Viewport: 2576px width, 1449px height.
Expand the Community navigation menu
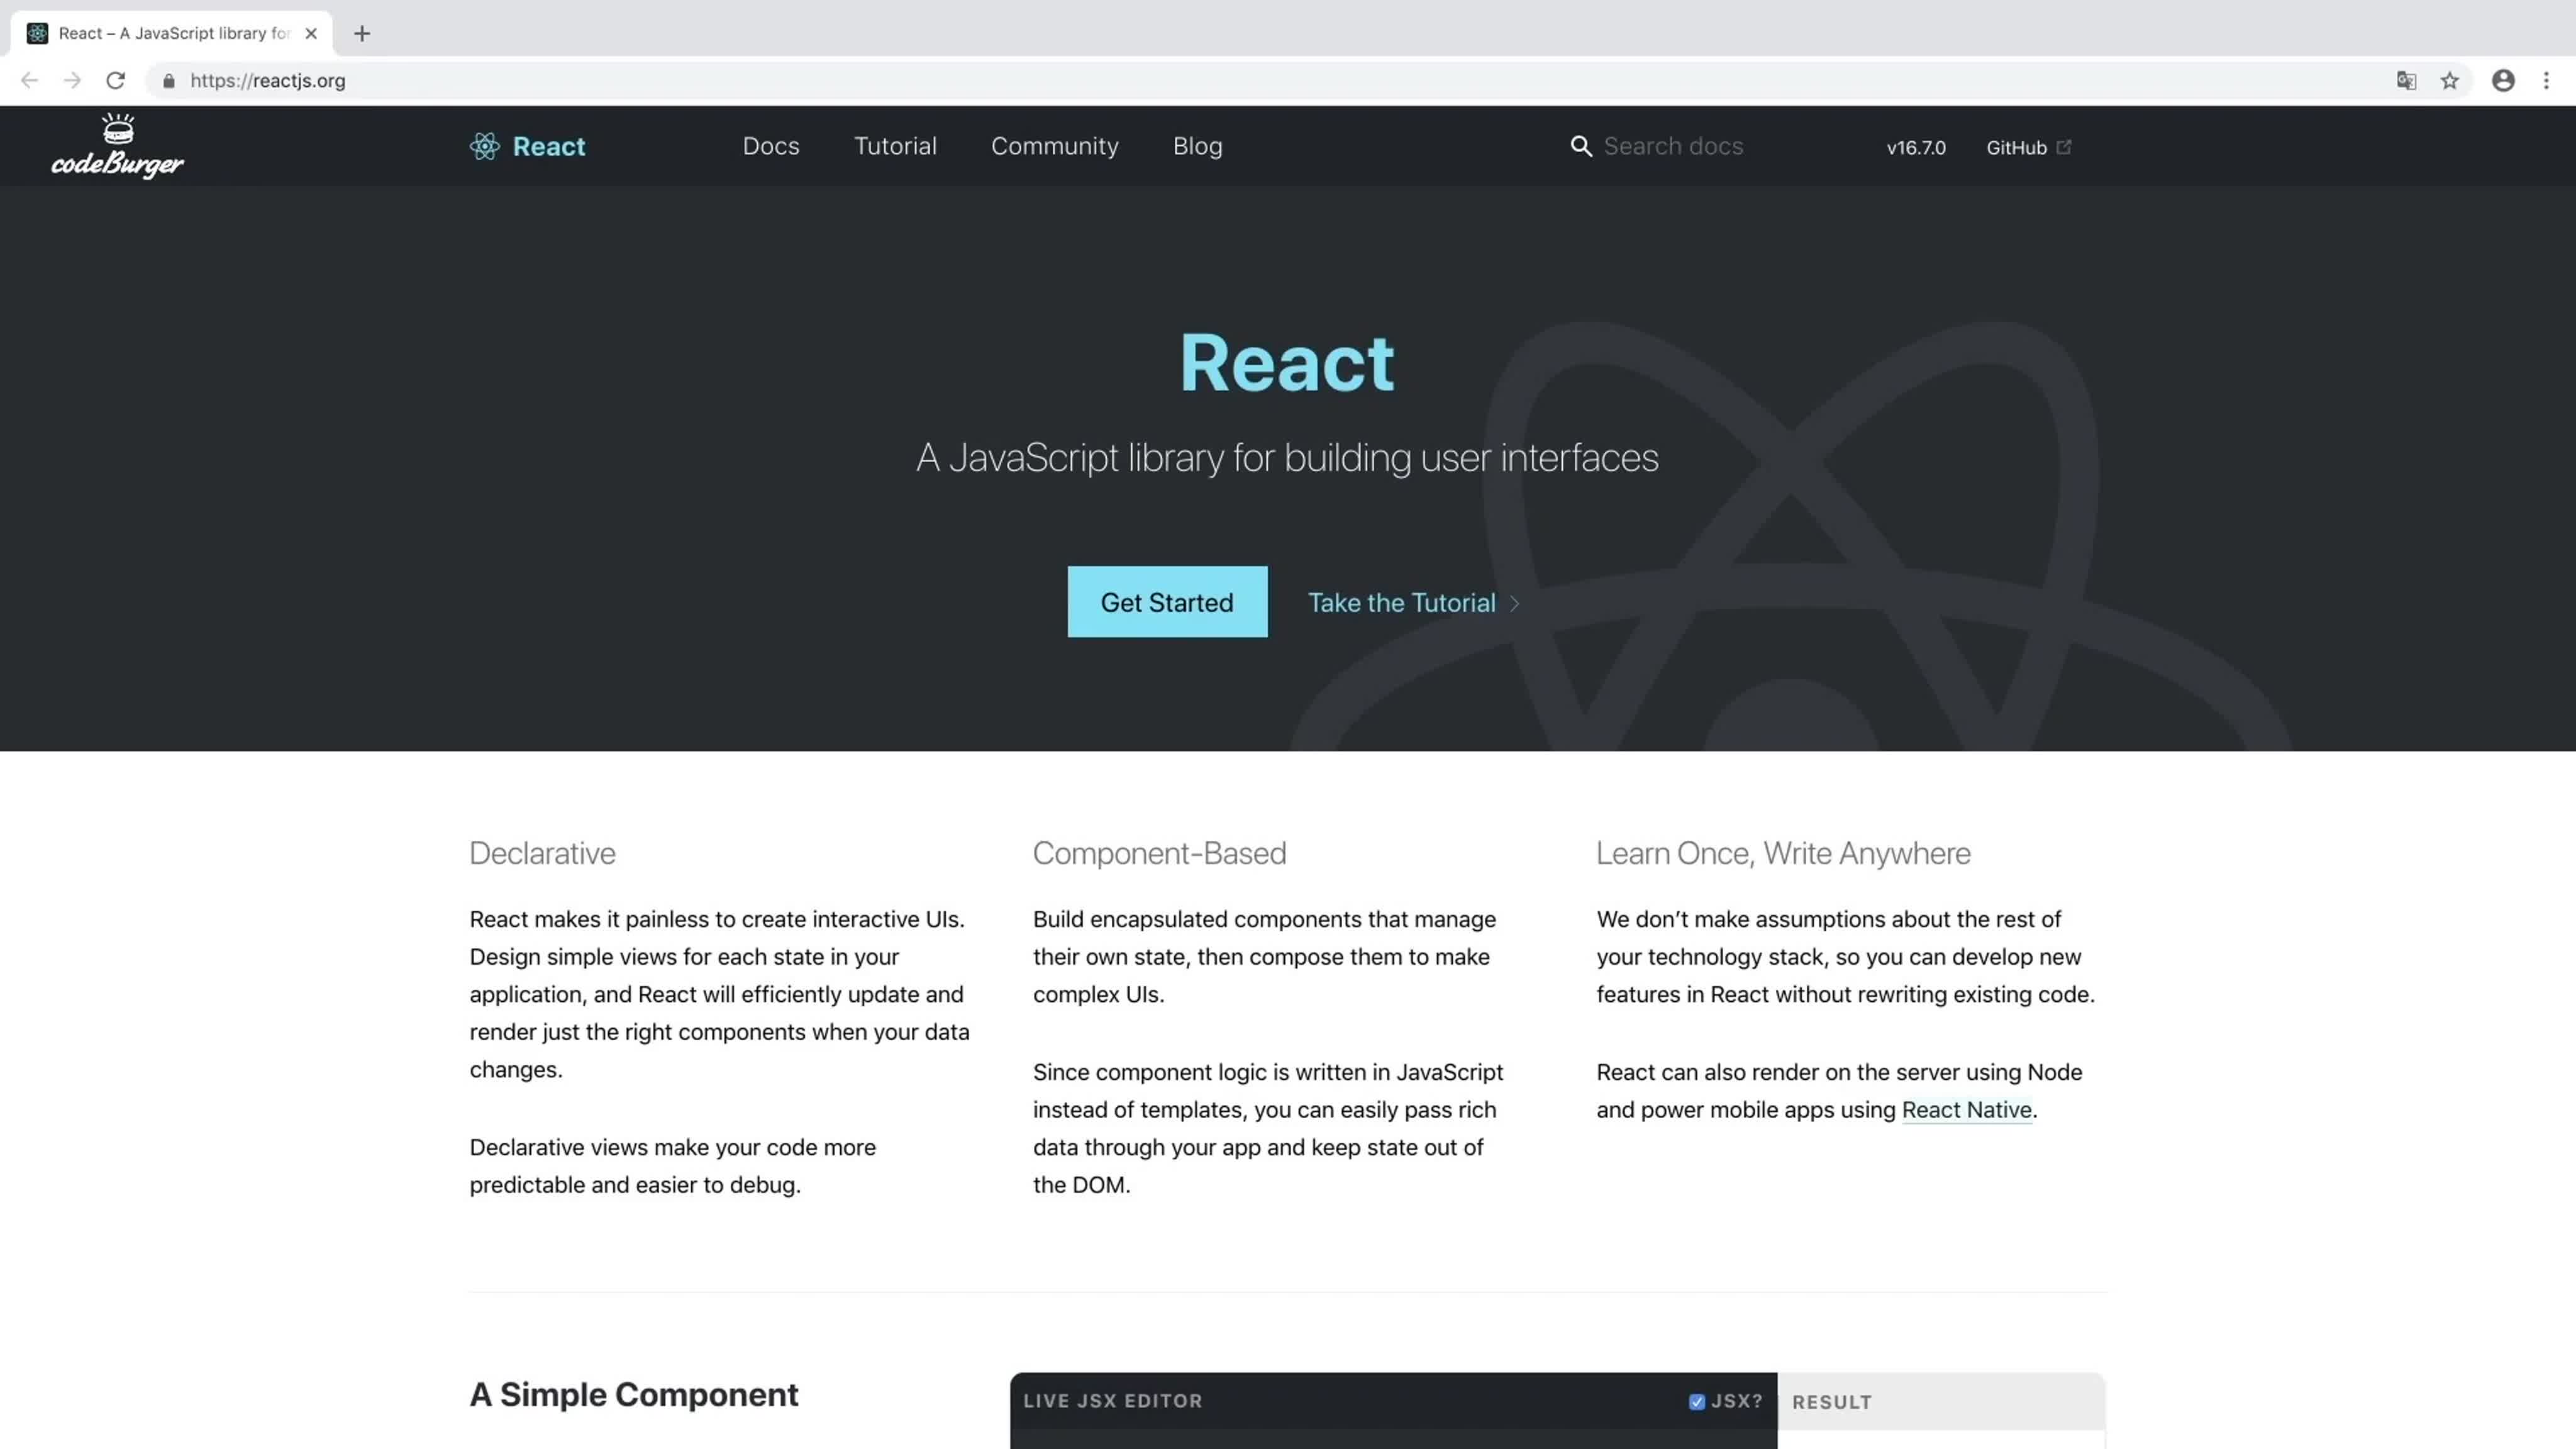pyautogui.click(x=1055, y=145)
